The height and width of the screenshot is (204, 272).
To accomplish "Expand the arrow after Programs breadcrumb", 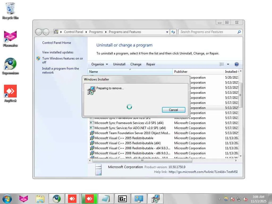I will [x=106, y=32].
